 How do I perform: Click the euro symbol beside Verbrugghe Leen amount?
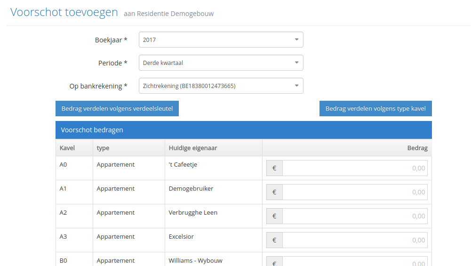click(x=274, y=216)
